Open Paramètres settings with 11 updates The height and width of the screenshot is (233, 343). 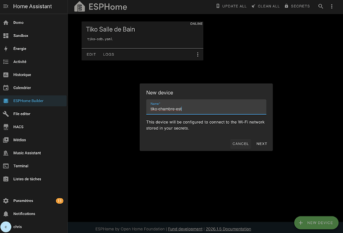(23, 201)
